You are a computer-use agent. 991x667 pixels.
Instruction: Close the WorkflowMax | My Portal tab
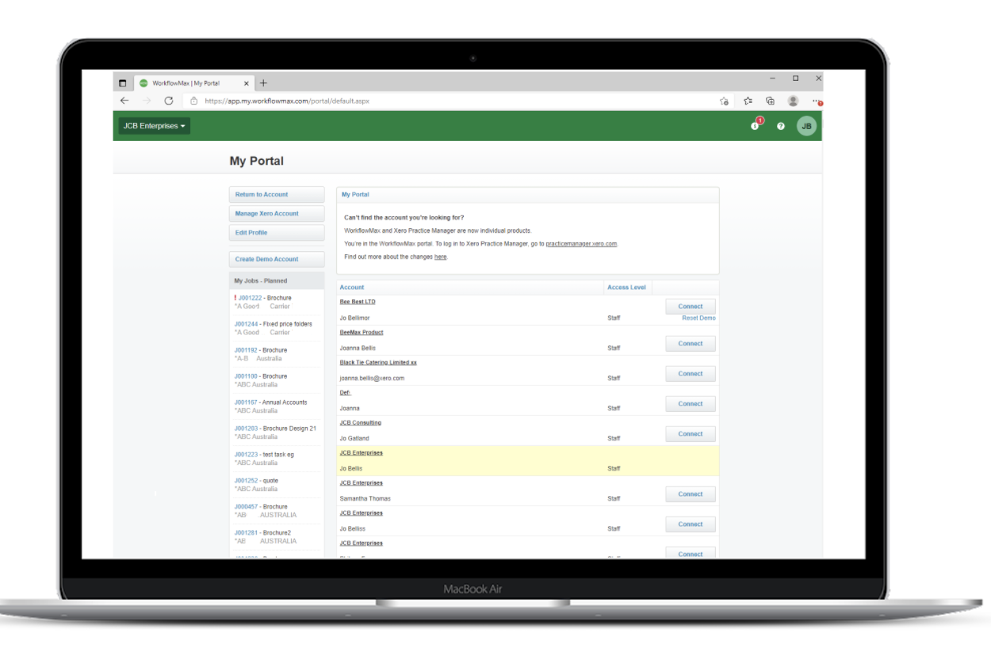click(247, 83)
